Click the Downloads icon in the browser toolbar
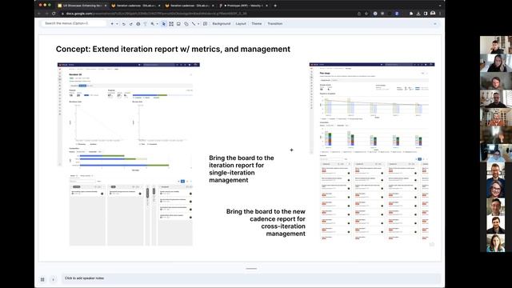This screenshot has width=512, height=288. click(418, 14)
